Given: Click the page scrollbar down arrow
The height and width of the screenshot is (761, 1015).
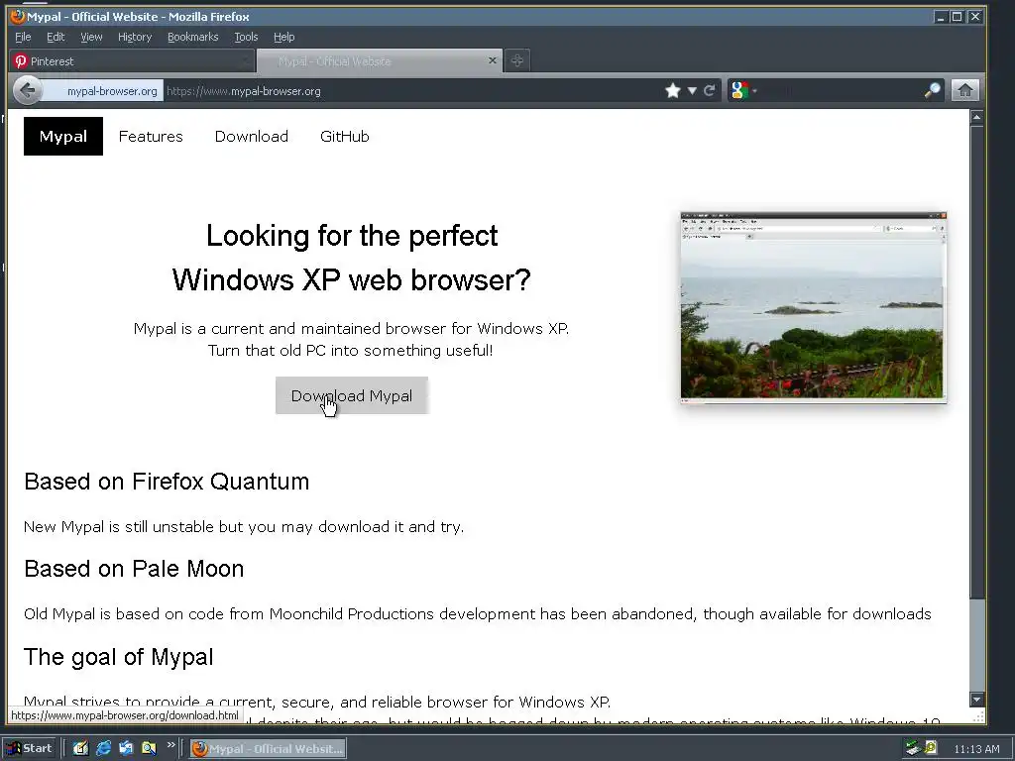Looking at the screenshot, I should point(976,700).
